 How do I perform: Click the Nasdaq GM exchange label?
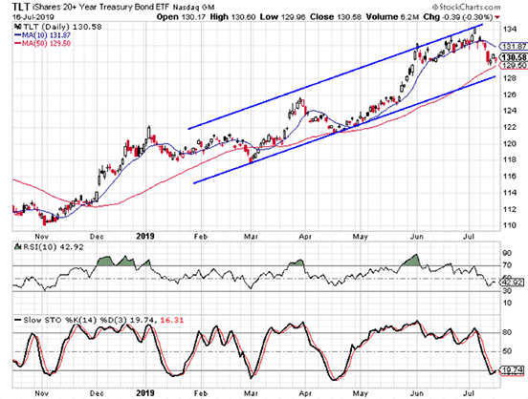(x=193, y=7)
